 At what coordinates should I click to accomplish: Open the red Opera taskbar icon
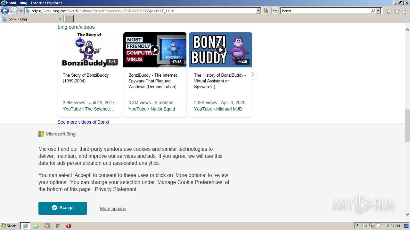69,226
